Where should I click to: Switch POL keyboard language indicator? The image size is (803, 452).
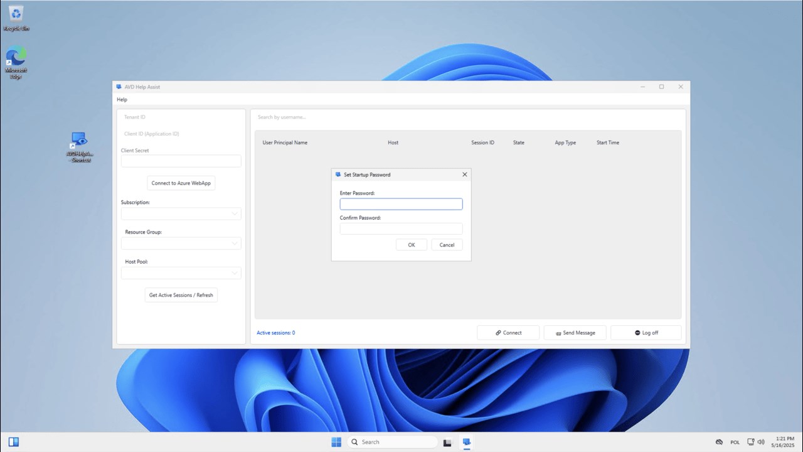(x=735, y=442)
